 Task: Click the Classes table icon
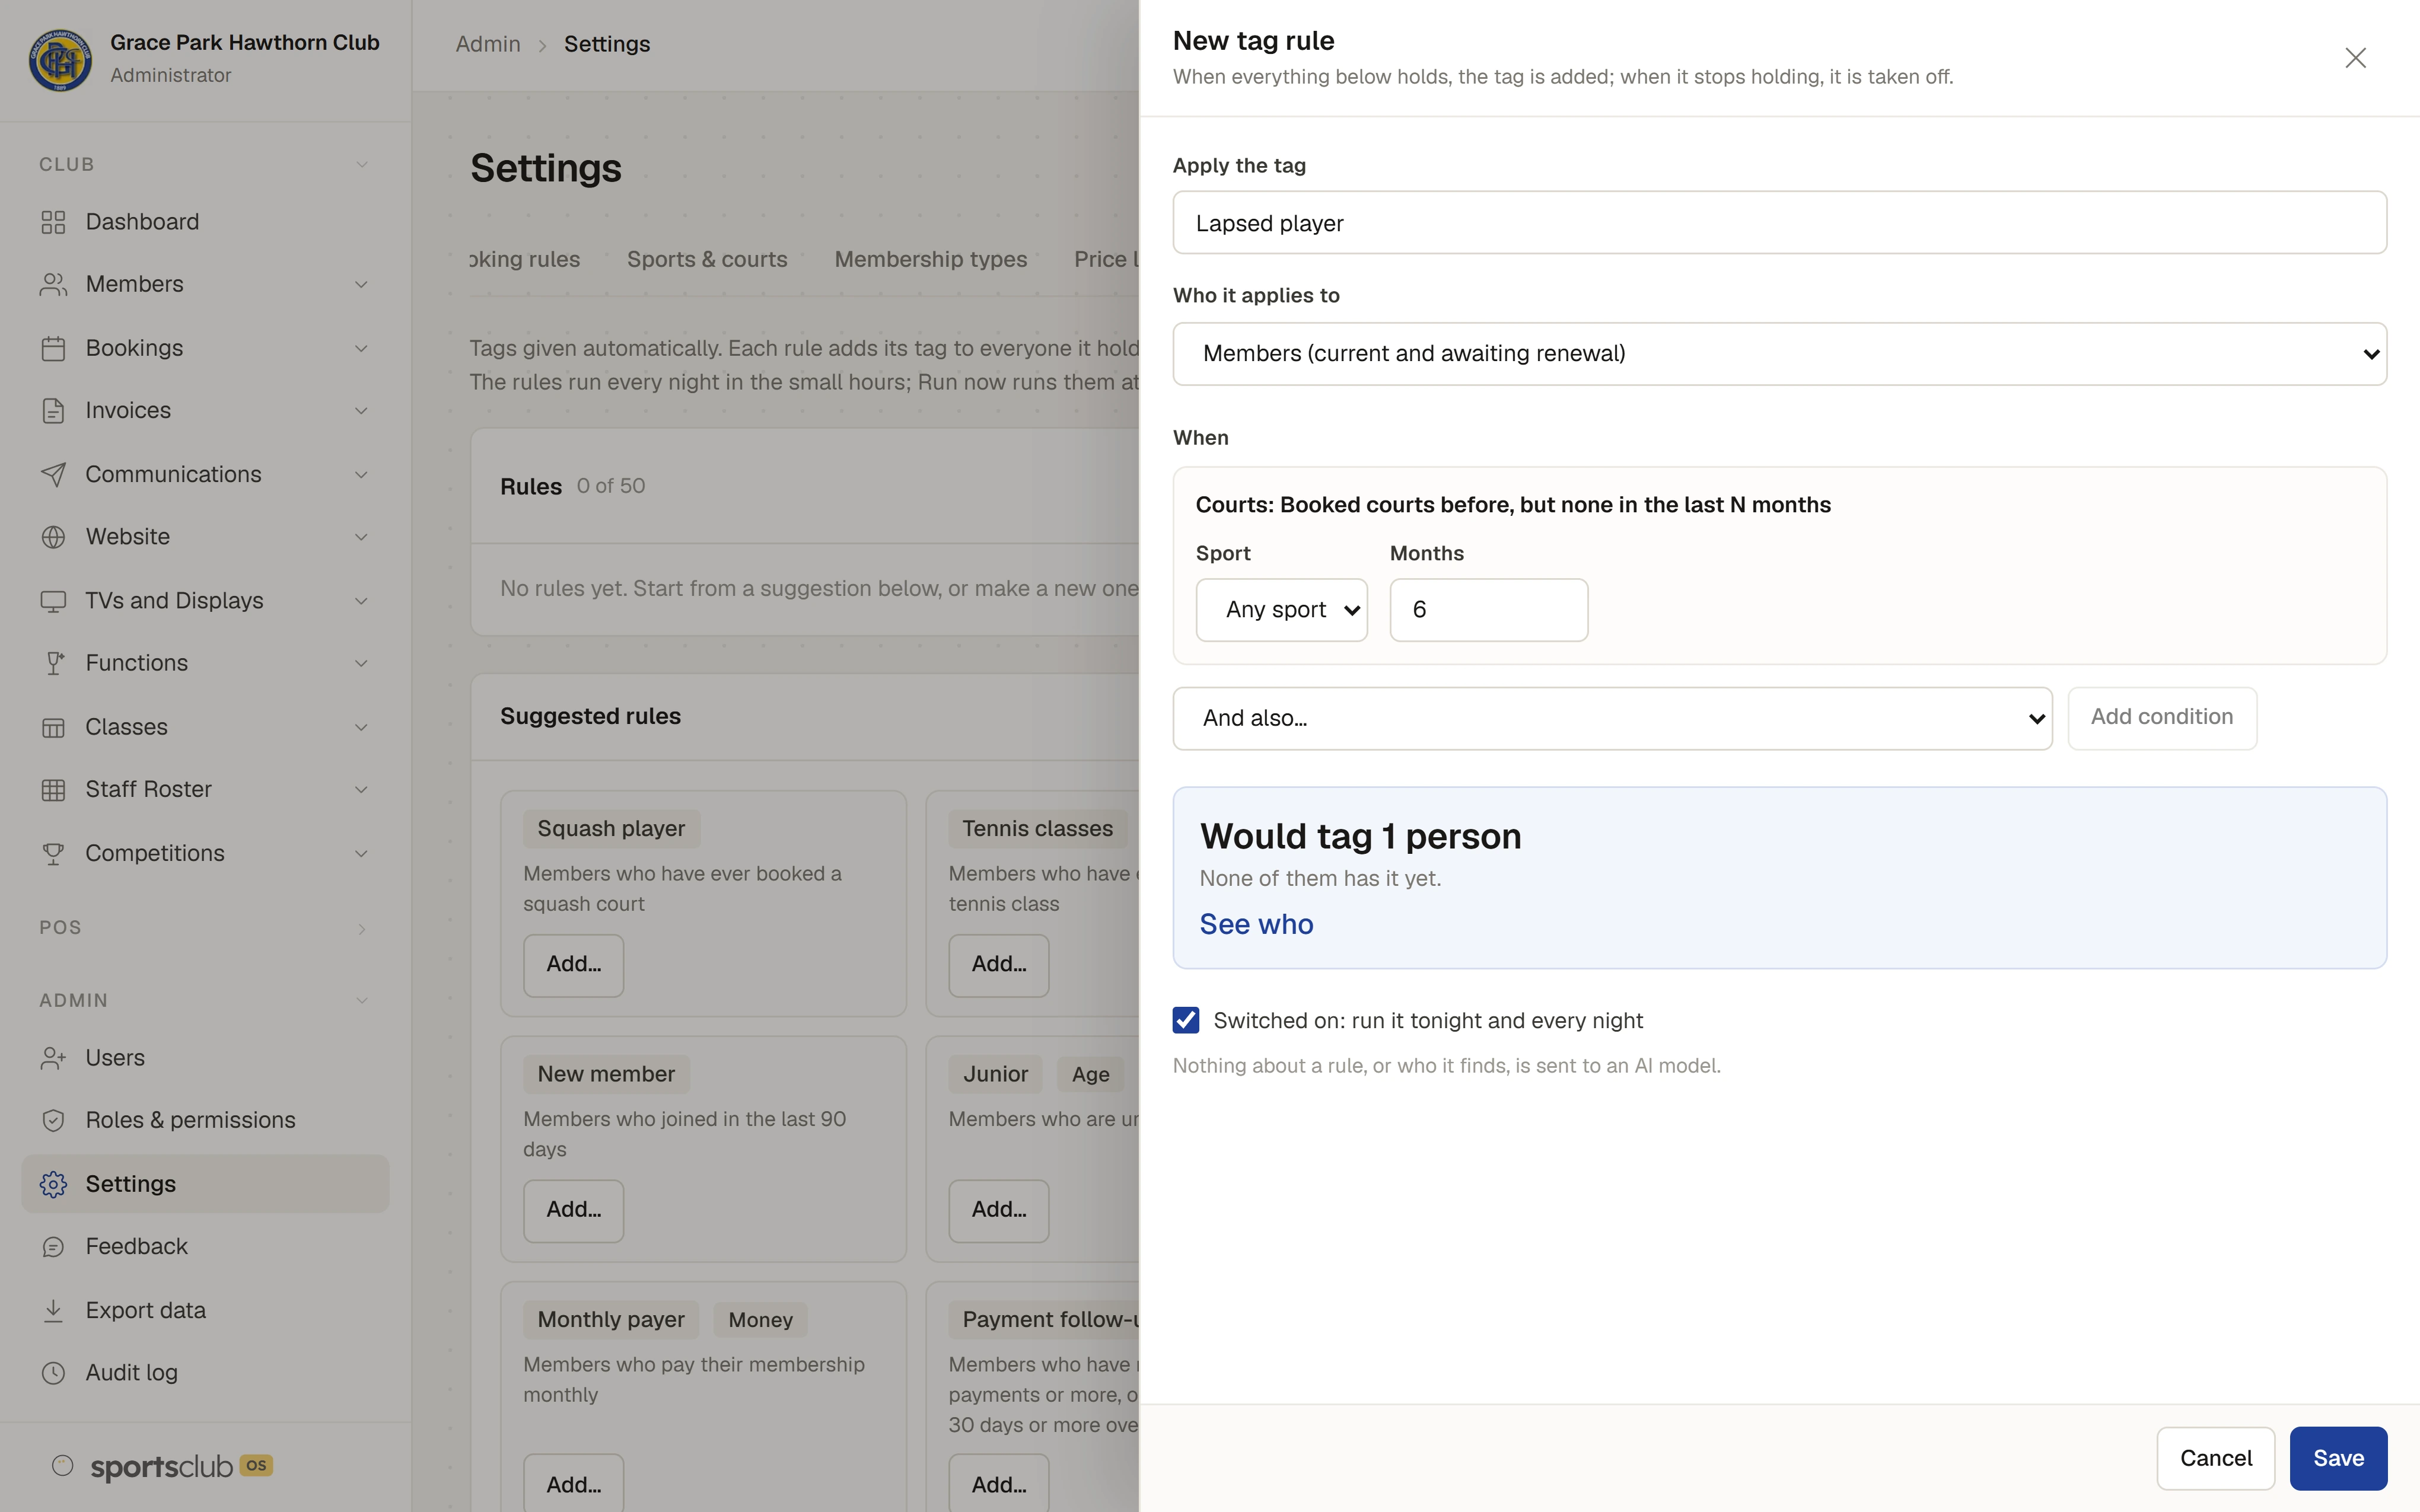pos(53,727)
